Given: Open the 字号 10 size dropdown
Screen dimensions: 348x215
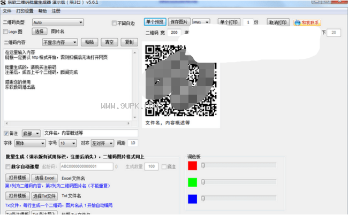Looking at the screenshot, I should [x=67, y=143].
